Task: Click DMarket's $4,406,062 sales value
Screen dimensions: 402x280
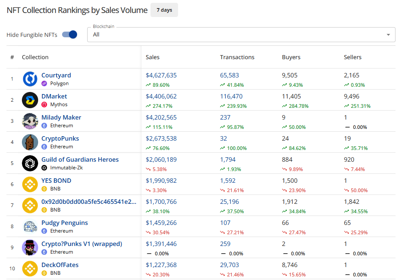Action: [161, 96]
